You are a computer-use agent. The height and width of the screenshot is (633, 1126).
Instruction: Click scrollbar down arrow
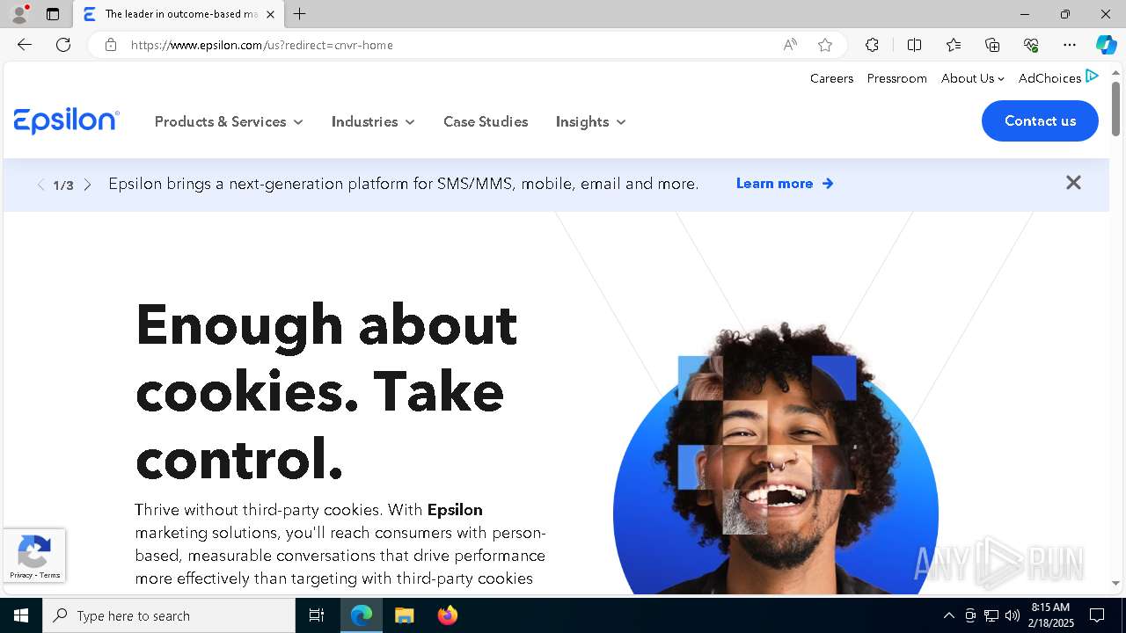click(1115, 583)
